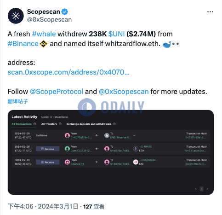Switch to All Transfers tab
This screenshot has width=222, height=215.
[x=49, y=124]
